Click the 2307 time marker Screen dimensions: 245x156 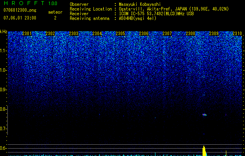coord(167,34)
